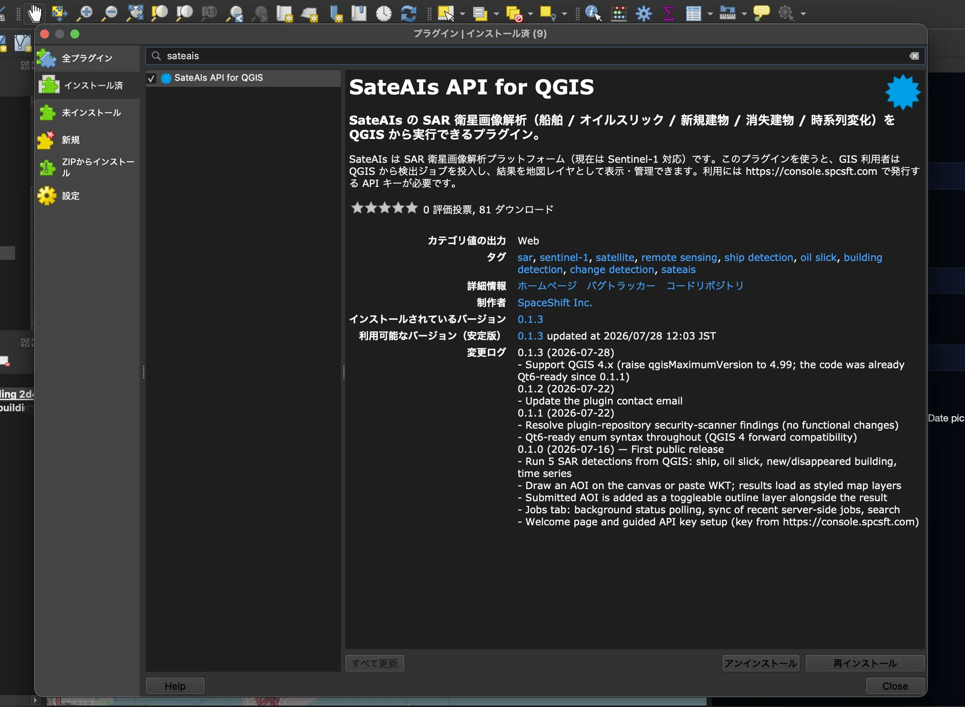
Task: Open New Map View icon
Action: 285,13
